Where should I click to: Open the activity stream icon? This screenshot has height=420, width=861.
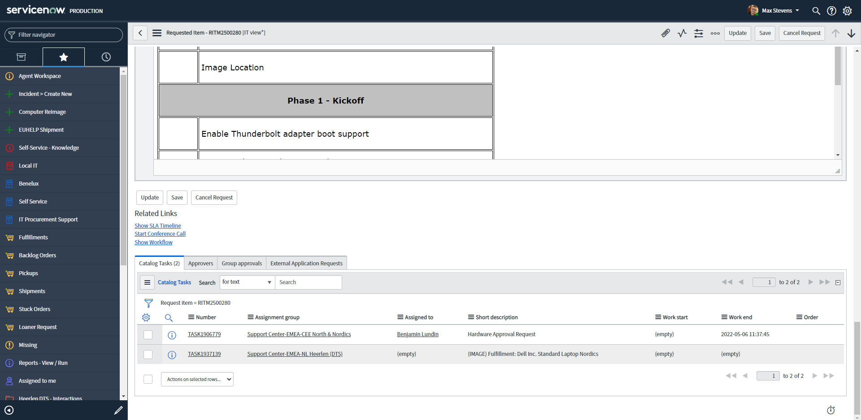682,33
